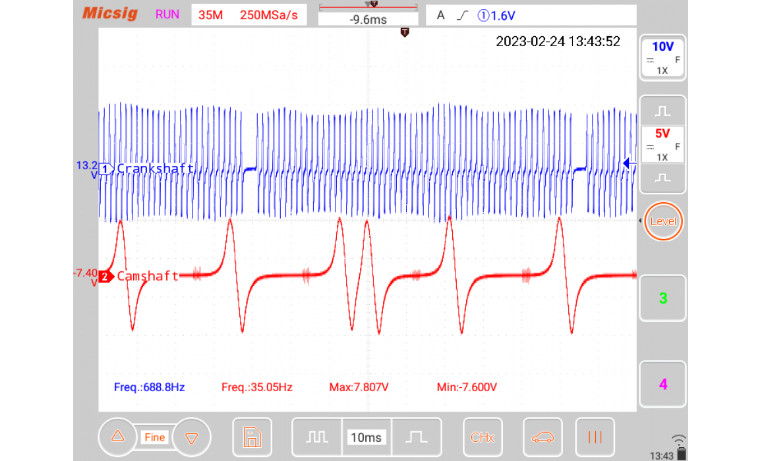This screenshot has width=762, height=461.
Task: Tap the Wi-Fi status icon
Action: [x=679, y=440]
